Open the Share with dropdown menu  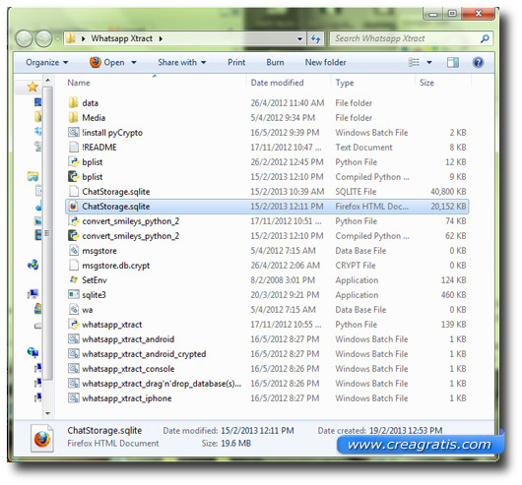tap(182, 63)
